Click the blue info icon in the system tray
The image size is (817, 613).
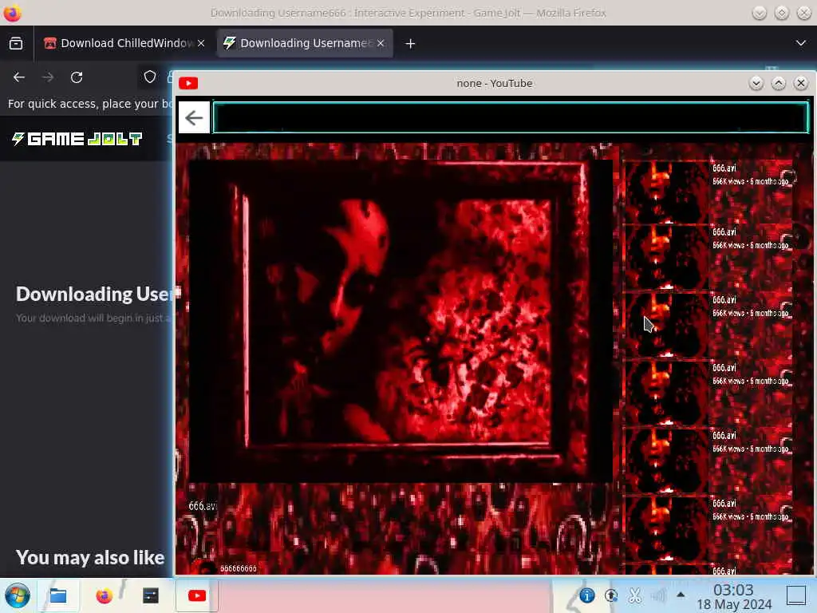[586, 595]
